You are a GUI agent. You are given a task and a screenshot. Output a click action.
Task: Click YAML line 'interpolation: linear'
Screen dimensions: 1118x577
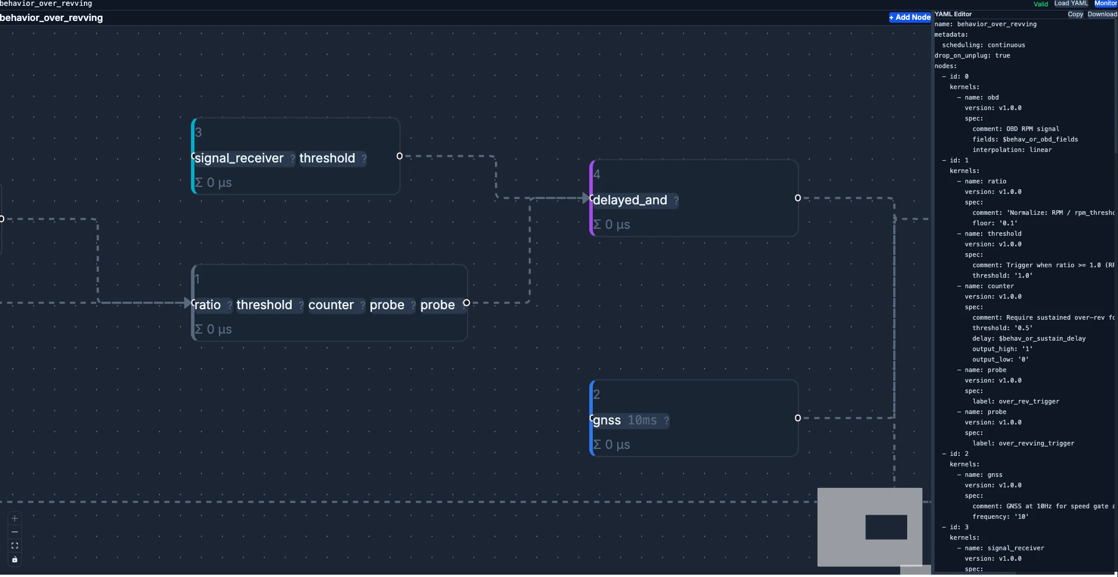click(1011, 150)
